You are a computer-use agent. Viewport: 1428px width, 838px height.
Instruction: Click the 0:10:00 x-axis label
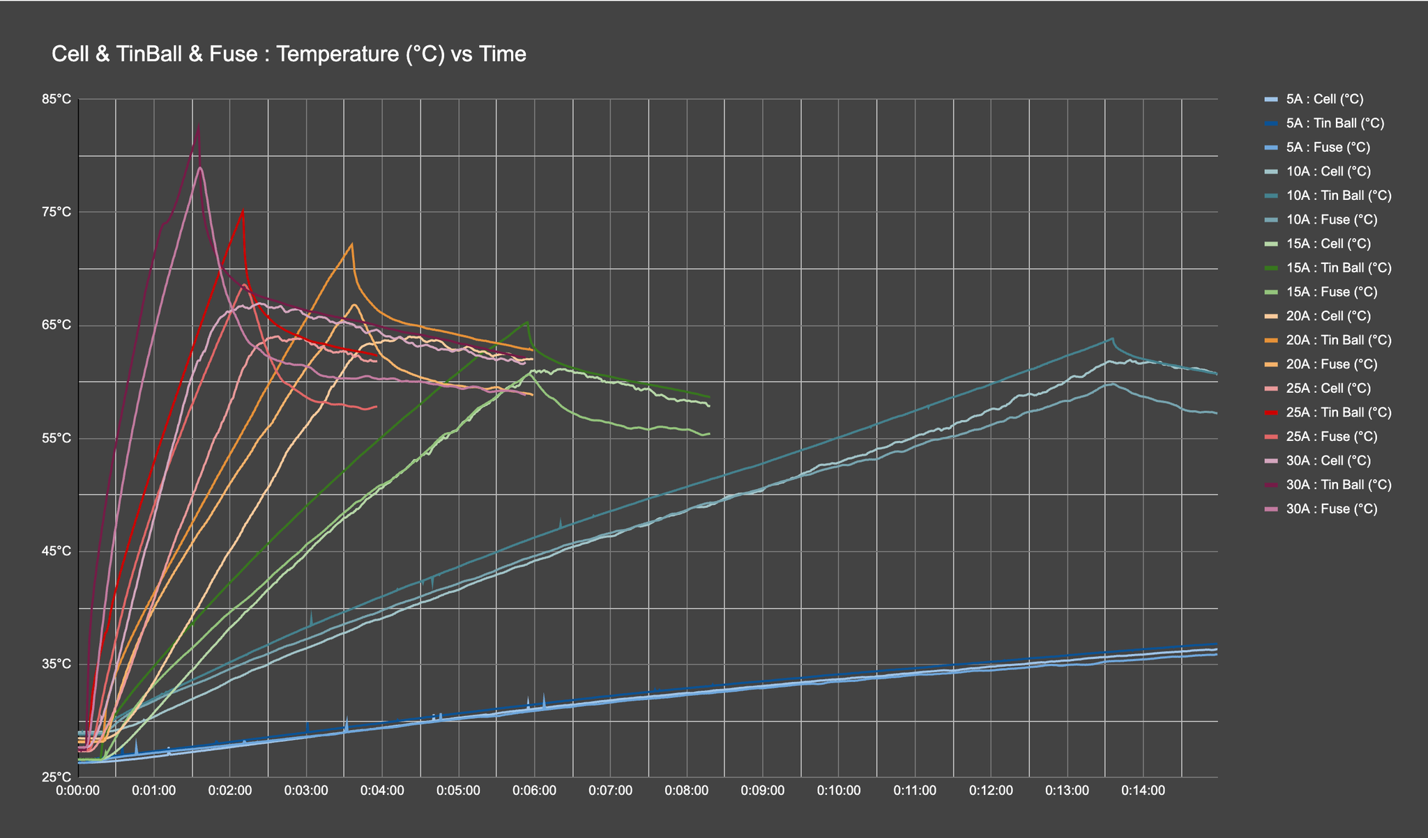pos(839,791)
